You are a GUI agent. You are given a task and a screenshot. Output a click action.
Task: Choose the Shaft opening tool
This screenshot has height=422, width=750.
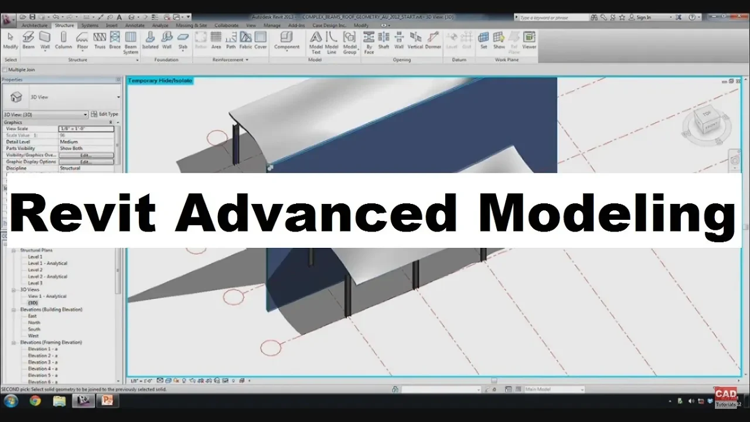[384, 40]
